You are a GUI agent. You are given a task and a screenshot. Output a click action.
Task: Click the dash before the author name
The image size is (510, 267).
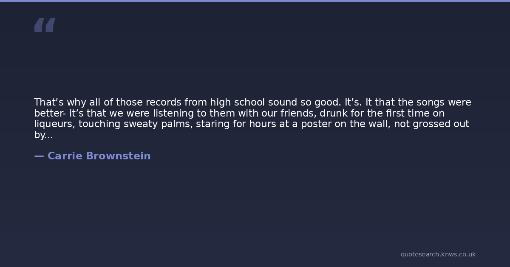pos(39,156)
